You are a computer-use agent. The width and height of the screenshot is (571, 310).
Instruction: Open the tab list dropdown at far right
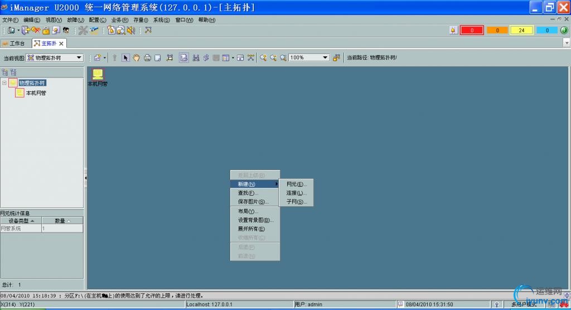click(x=567, y=43)
